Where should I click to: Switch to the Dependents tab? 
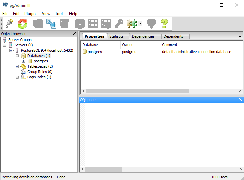(x=175, y=36)
